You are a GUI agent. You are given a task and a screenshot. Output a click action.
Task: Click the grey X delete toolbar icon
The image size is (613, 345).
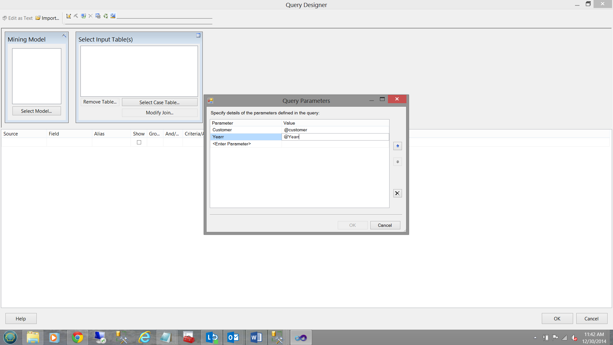91,16
